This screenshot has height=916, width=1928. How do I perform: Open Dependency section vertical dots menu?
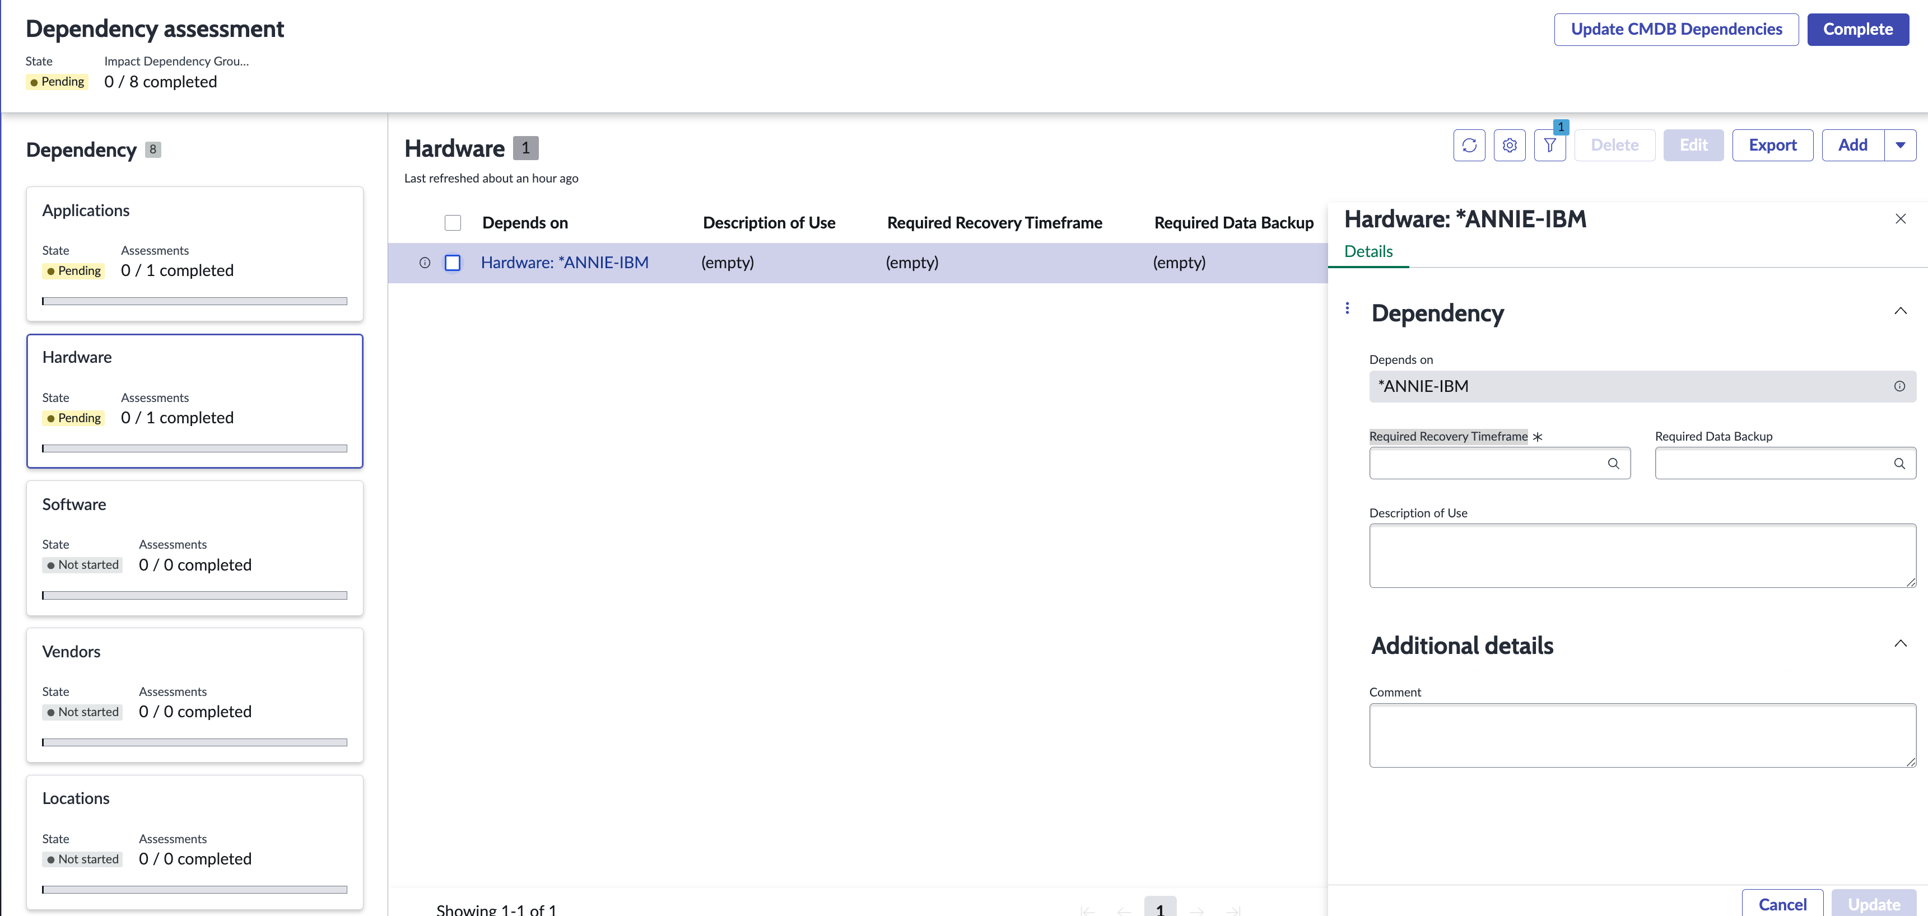1347,309
